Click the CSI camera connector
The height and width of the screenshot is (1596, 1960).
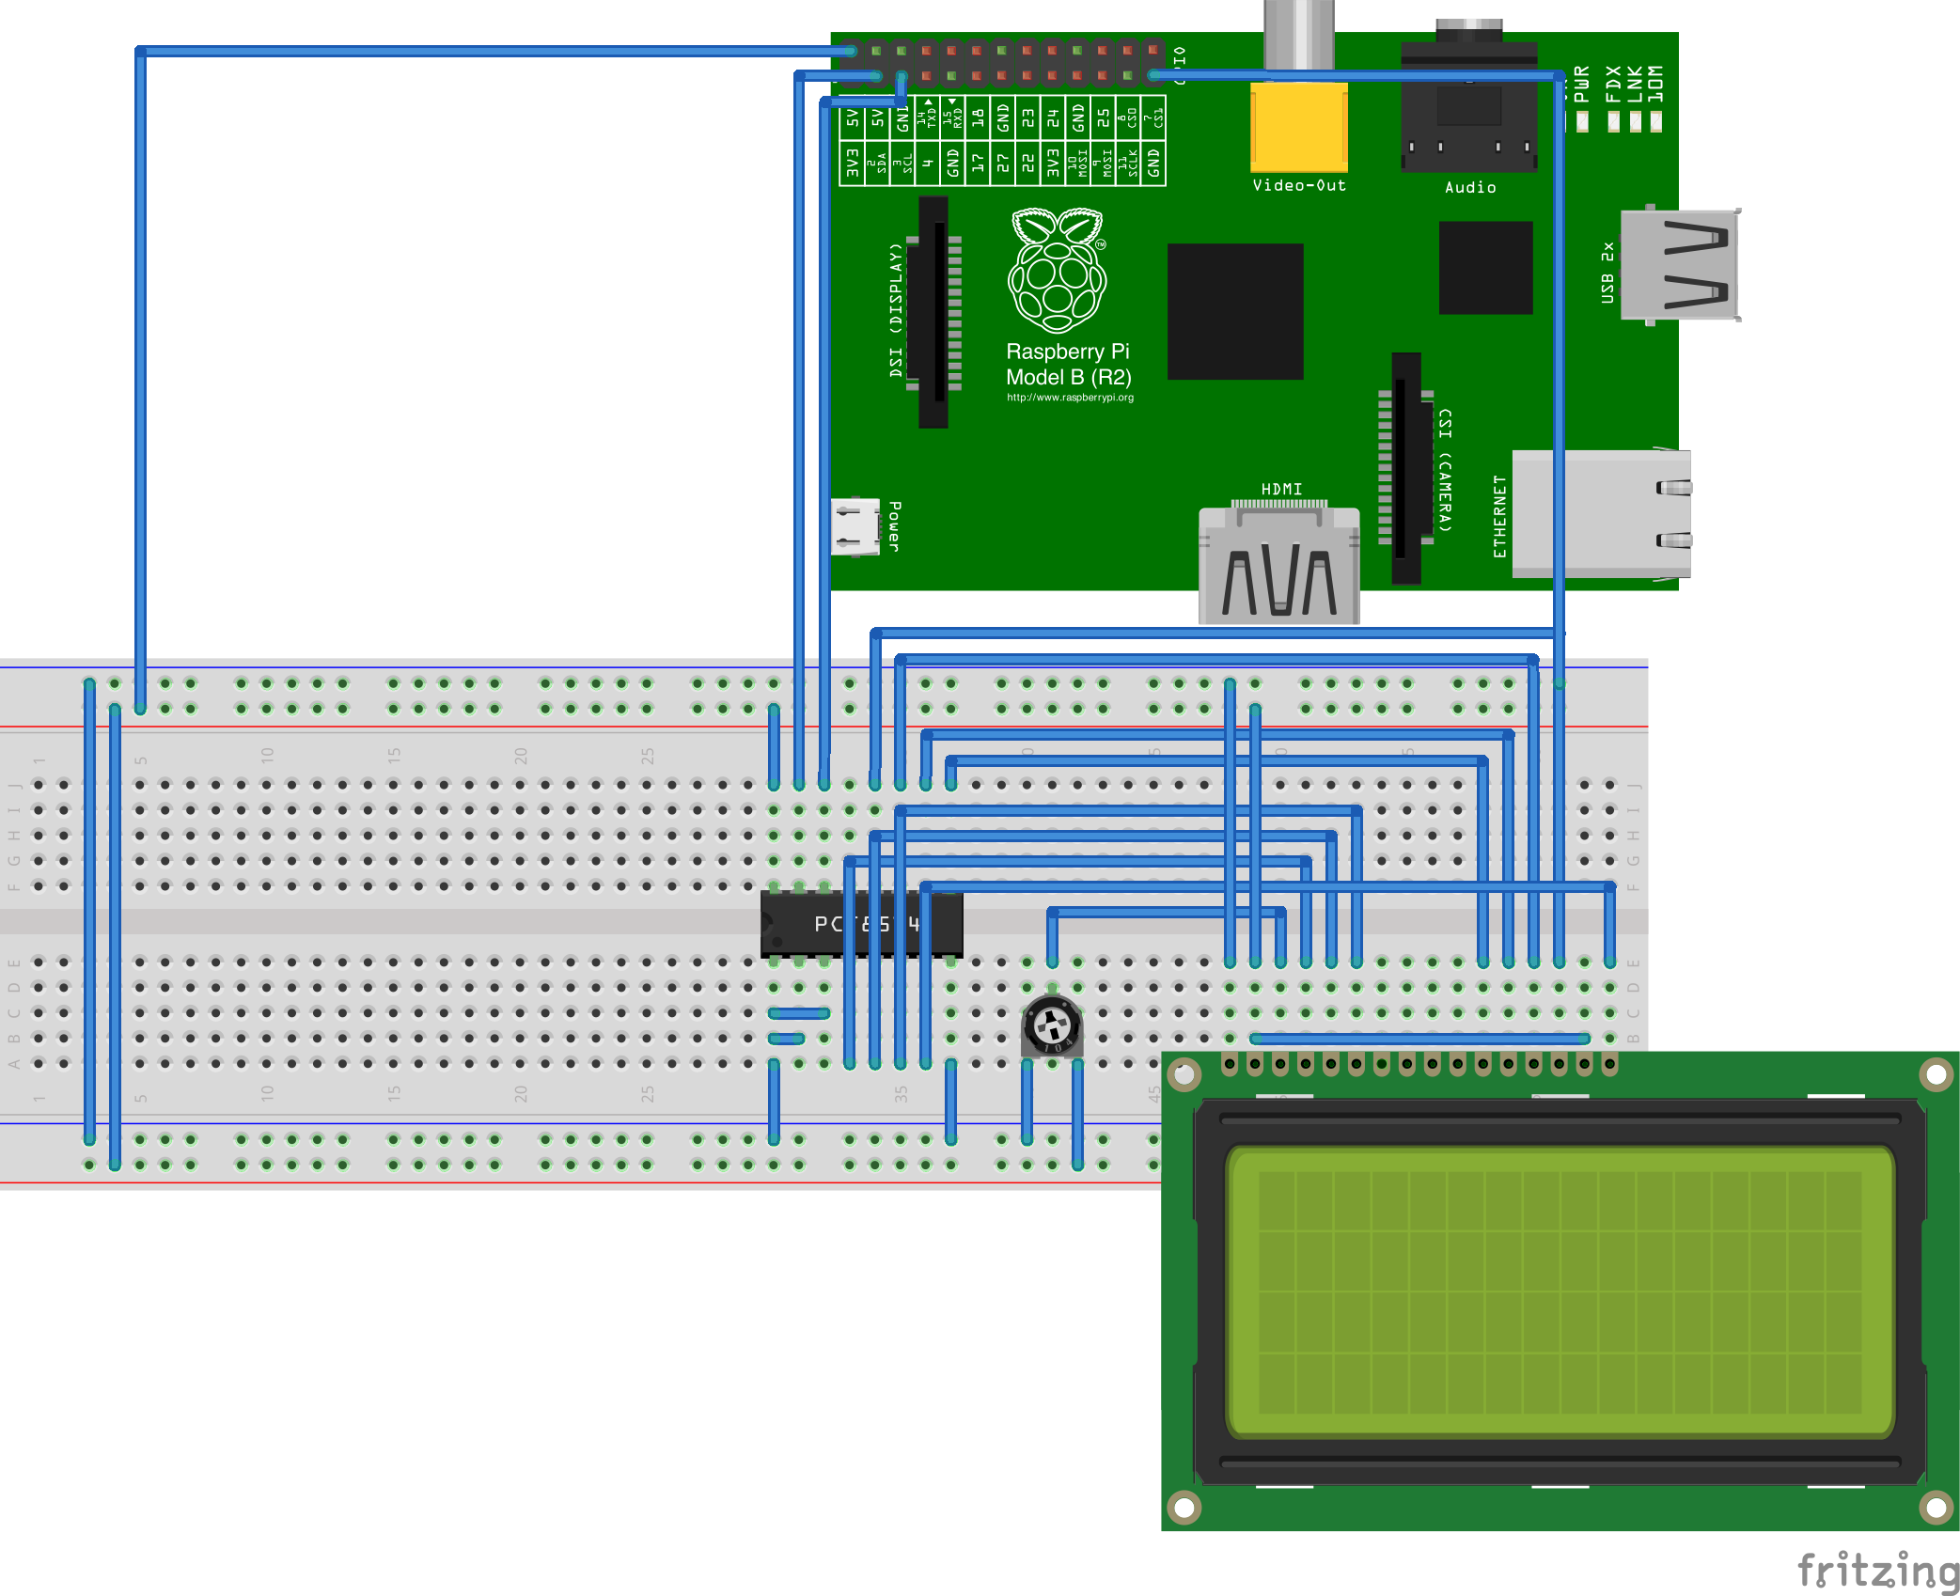[1405, 468]
